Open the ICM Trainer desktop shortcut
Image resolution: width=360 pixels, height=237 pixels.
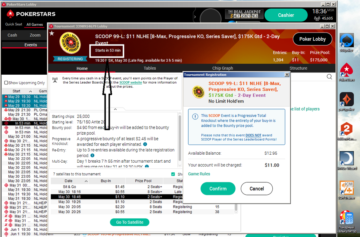(346, 190)
